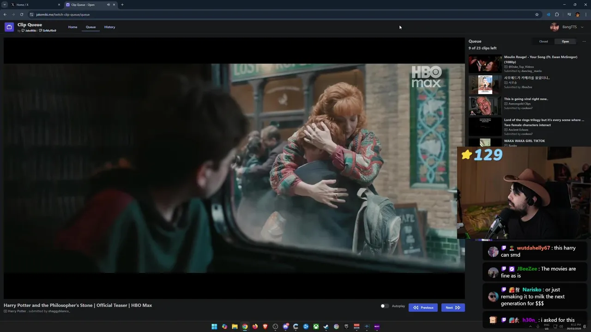Expand the BangTTS account dropdown
This screenshot has height=332, width=591.
tap(582, 27)
